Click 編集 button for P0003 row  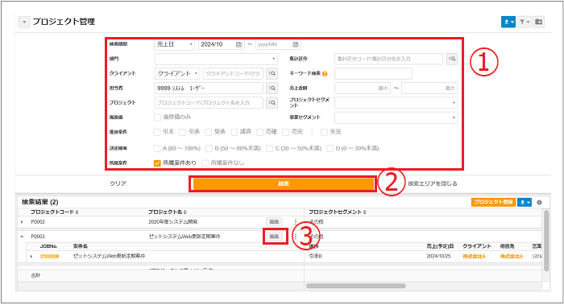(x=275, y=237)
